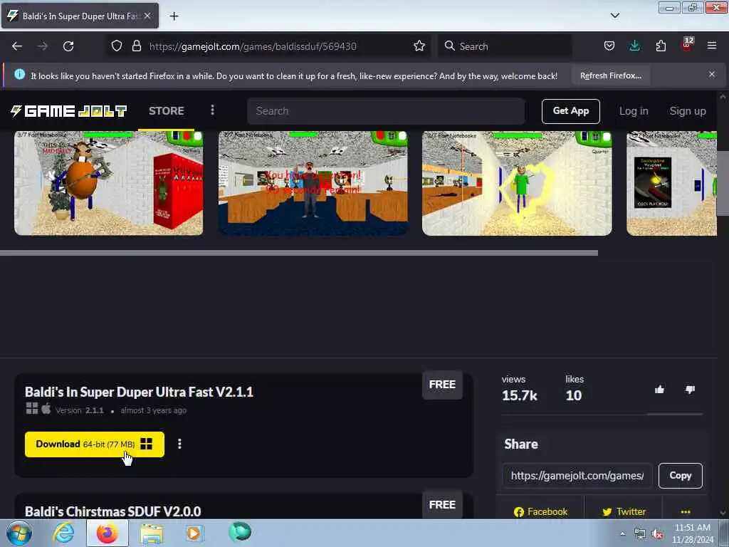Screen dimensions: 729x547
Task: Like the game with thumbs up
Action: [x=659, y=390]
